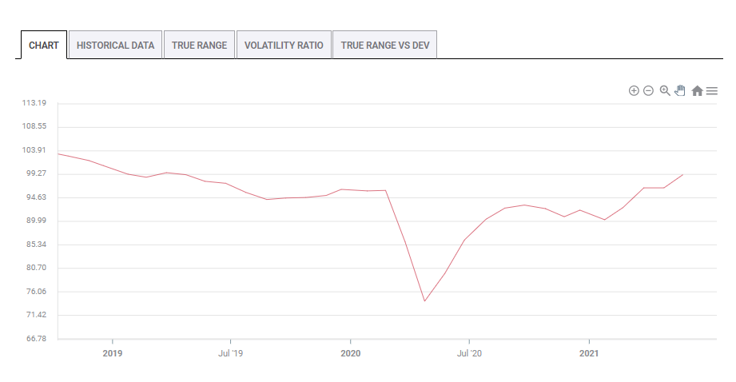This screenshot has height=382, width=736.
Task: Go to True Range vs Dev tab
Action: (385, 45)
